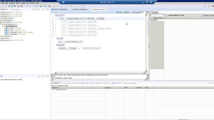
Task: Select the System Library tree node
Action: 5,38
